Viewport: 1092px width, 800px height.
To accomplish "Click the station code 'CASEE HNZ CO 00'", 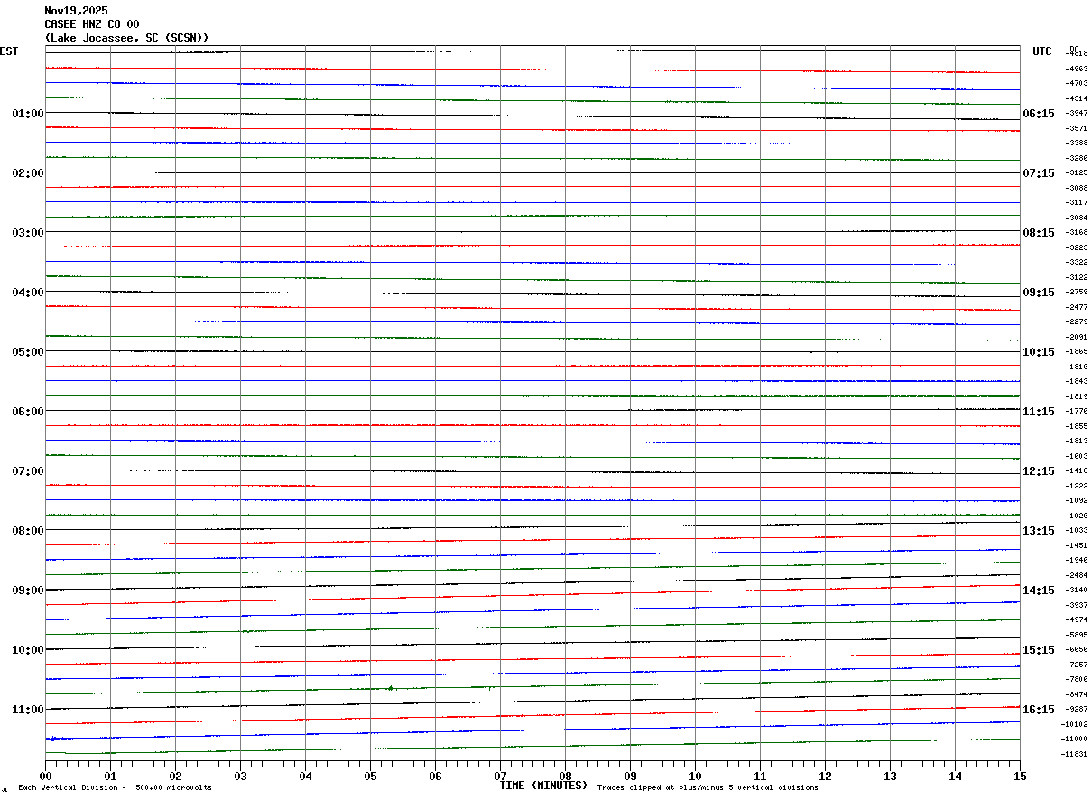I will [x=92, y=24].
